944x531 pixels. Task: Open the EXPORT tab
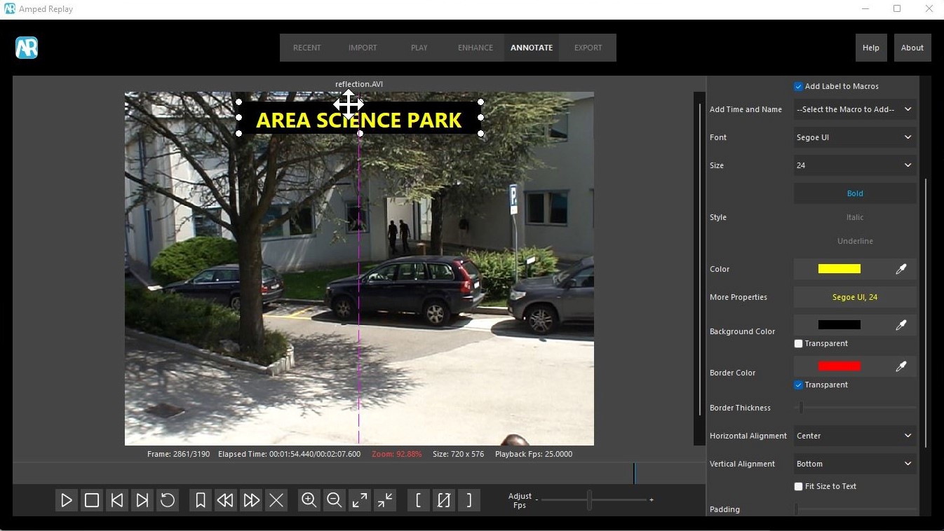pos(588,48)
